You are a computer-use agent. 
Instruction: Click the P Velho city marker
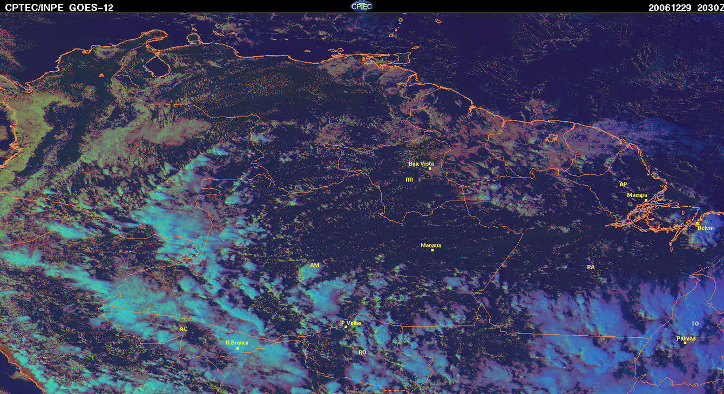pos(346,327)
